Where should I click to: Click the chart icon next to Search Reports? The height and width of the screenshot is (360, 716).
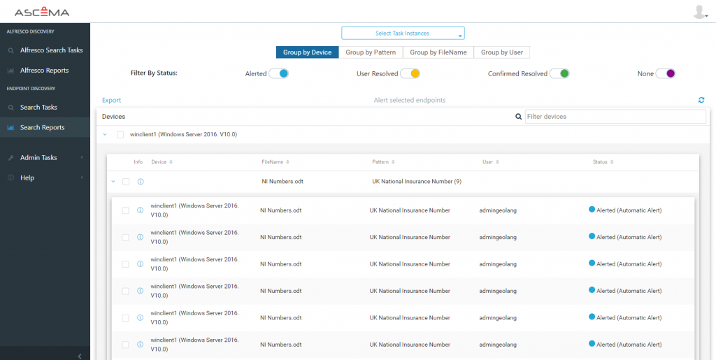[x=11, y=127]
